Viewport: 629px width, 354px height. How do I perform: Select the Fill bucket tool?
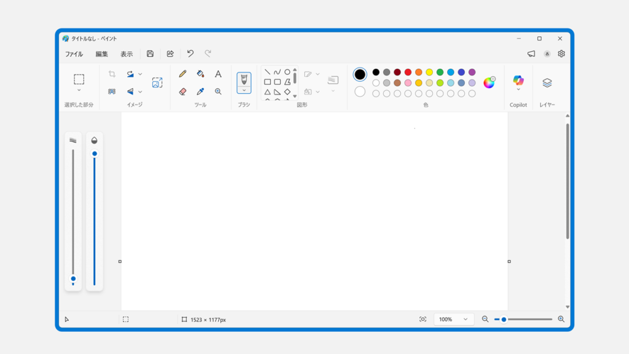coord(200,74)
